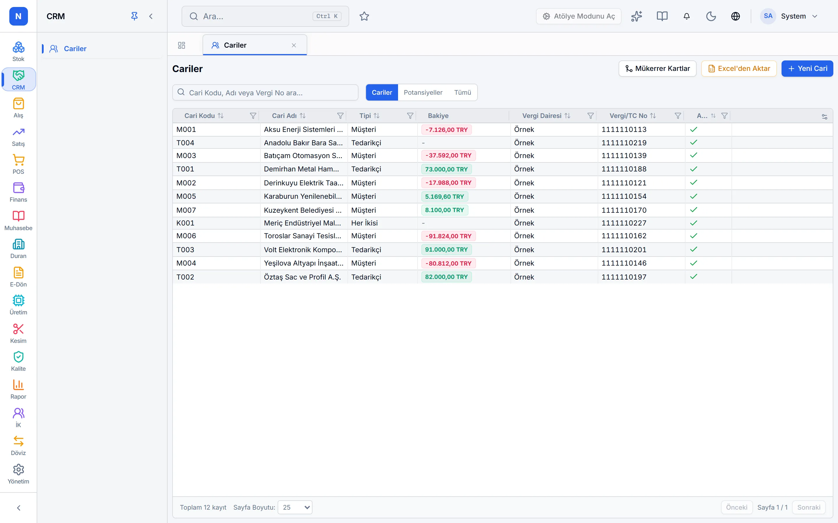Click tax number 1111110197
838x523 pixels.
pos(624,277)
